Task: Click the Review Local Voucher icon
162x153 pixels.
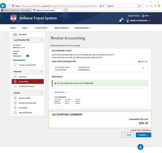Action: click(x=15, y=103)
